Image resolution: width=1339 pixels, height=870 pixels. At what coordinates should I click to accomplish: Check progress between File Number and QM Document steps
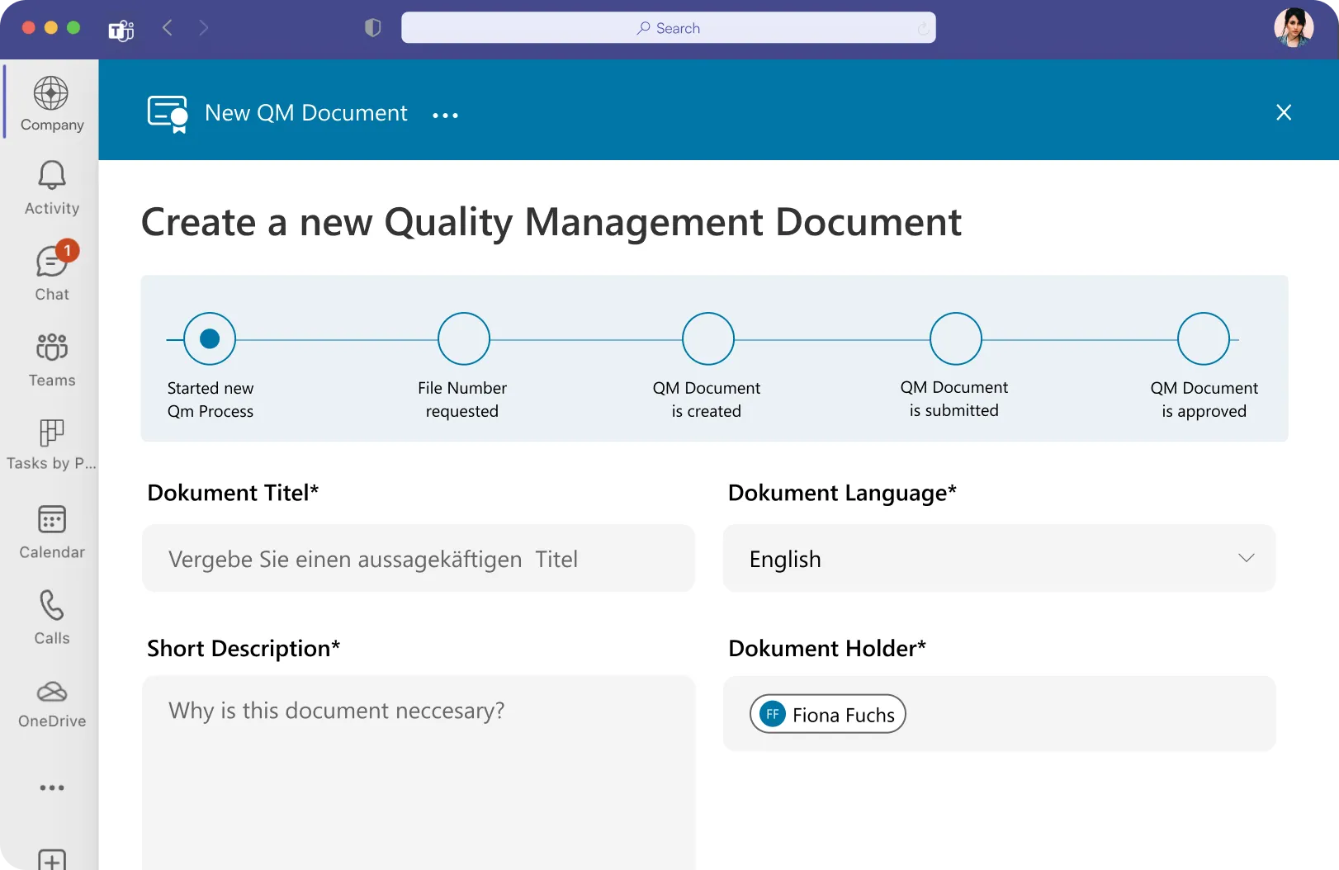tap(584, 338)
